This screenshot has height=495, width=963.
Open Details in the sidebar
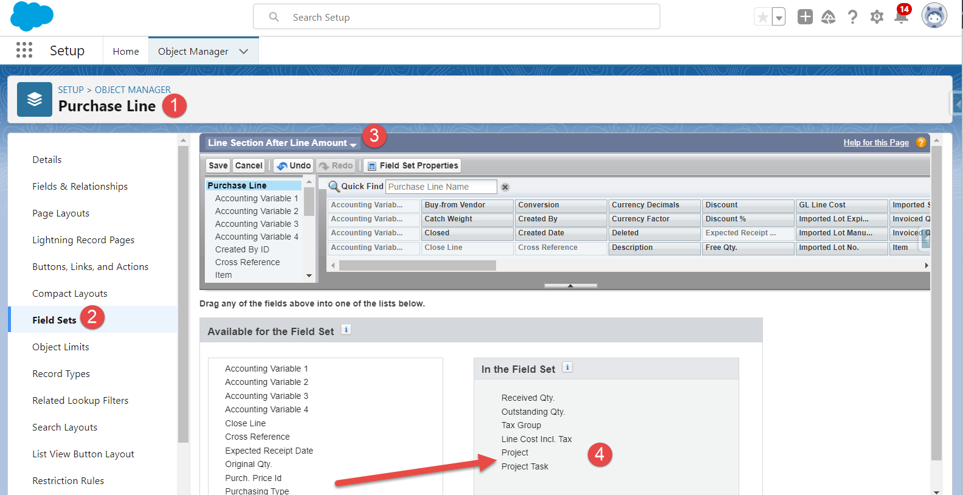click(47, 160)
